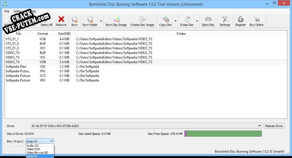Eject the disc using Eject Disc
292x158 pixels.
click(208, 21)
